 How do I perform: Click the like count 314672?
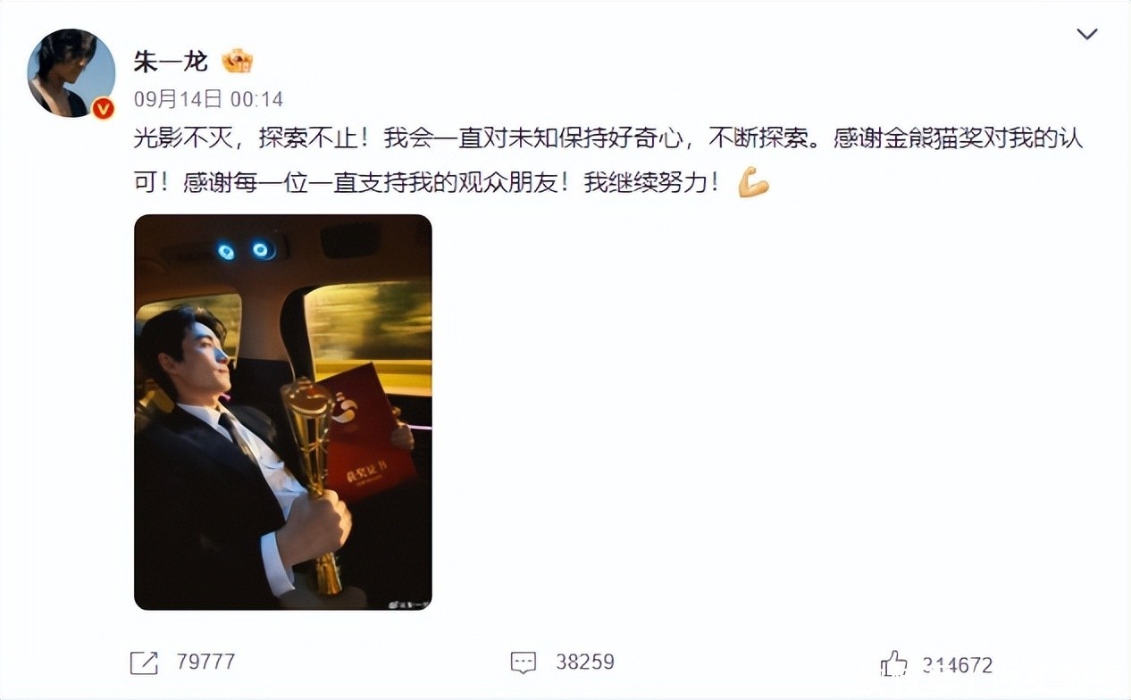tap(957, 664)
